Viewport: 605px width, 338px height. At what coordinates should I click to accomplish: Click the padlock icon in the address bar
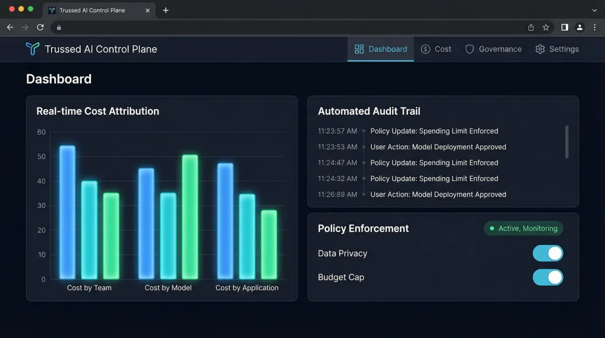[58, 27]
